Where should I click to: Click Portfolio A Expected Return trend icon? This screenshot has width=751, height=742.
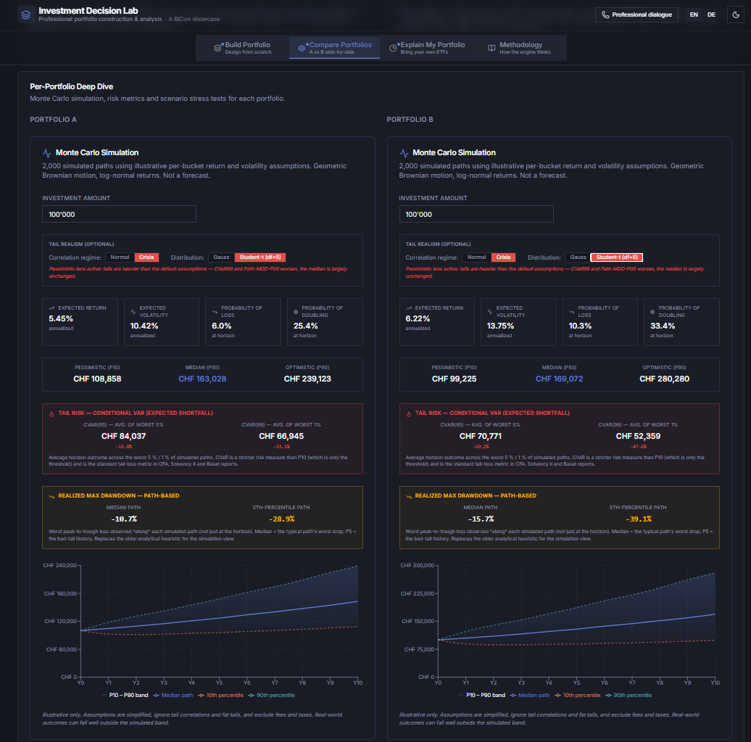[x=51, y=308]
